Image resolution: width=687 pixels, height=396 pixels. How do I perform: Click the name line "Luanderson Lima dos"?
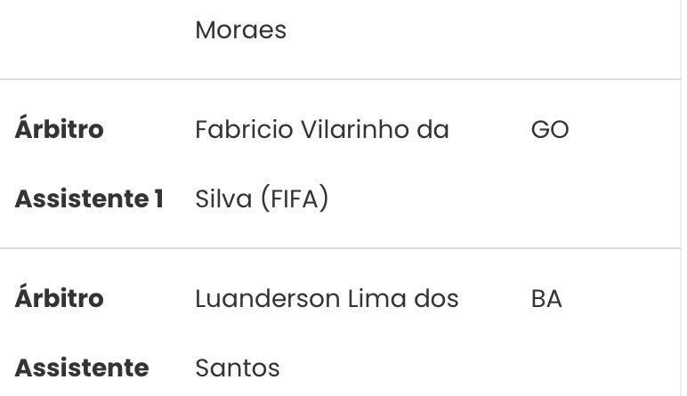coord(327,298)
